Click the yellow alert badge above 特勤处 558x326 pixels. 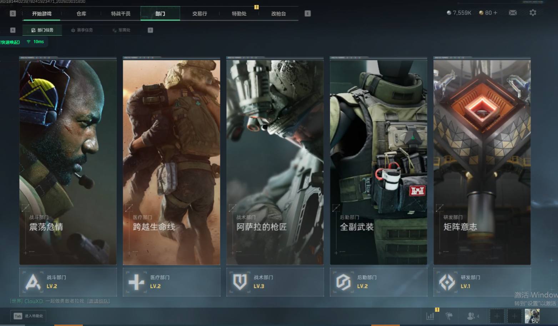click(x=256, y=7)
